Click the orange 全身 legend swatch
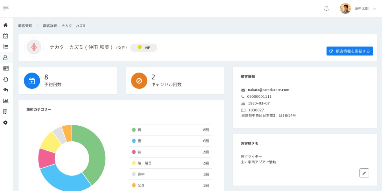 click(x=134, y=185)
